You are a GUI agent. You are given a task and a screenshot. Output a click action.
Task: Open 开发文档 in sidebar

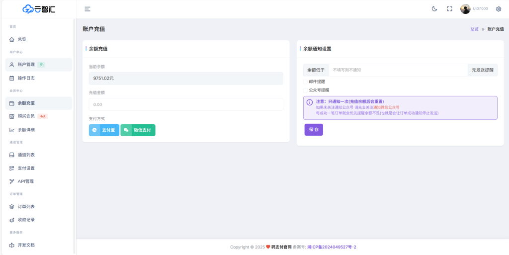[39, 245]
